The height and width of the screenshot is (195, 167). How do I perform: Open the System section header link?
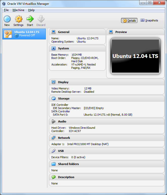click(x=63, y=48)
